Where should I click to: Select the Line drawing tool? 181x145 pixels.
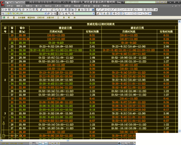(97, 10)
